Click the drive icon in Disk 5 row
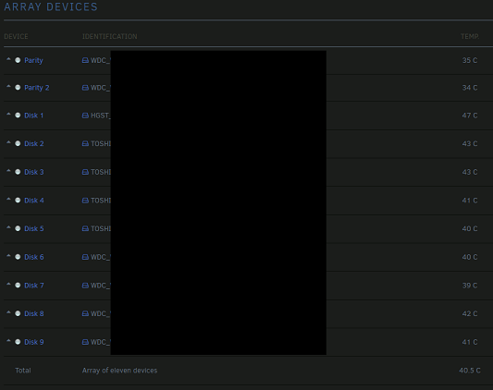 (x=85, y=228)
